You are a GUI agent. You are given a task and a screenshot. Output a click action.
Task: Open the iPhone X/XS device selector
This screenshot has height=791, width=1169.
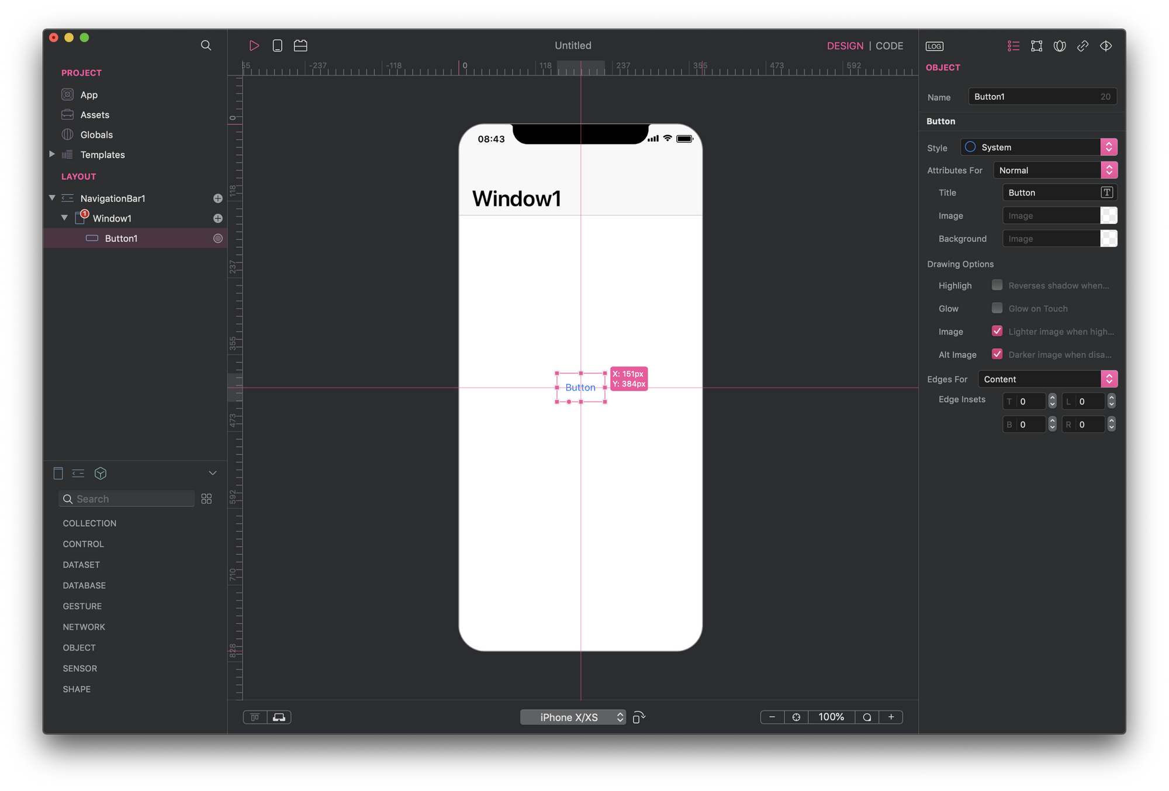coord(572,717)
